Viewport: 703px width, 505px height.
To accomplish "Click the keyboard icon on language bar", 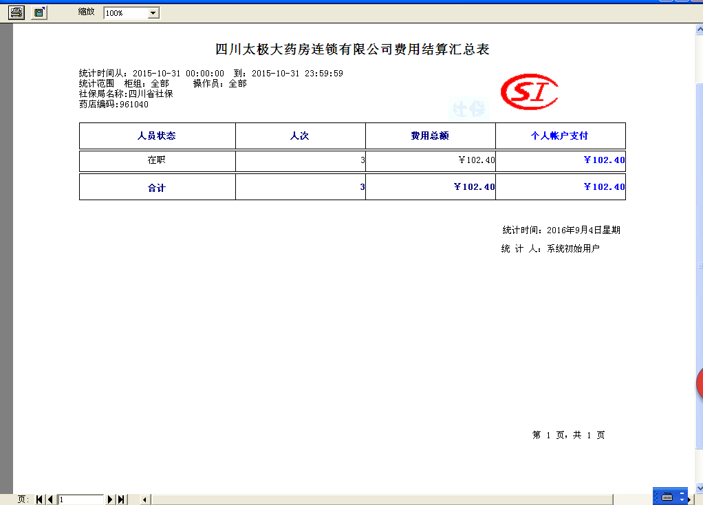I will point(667,497).
